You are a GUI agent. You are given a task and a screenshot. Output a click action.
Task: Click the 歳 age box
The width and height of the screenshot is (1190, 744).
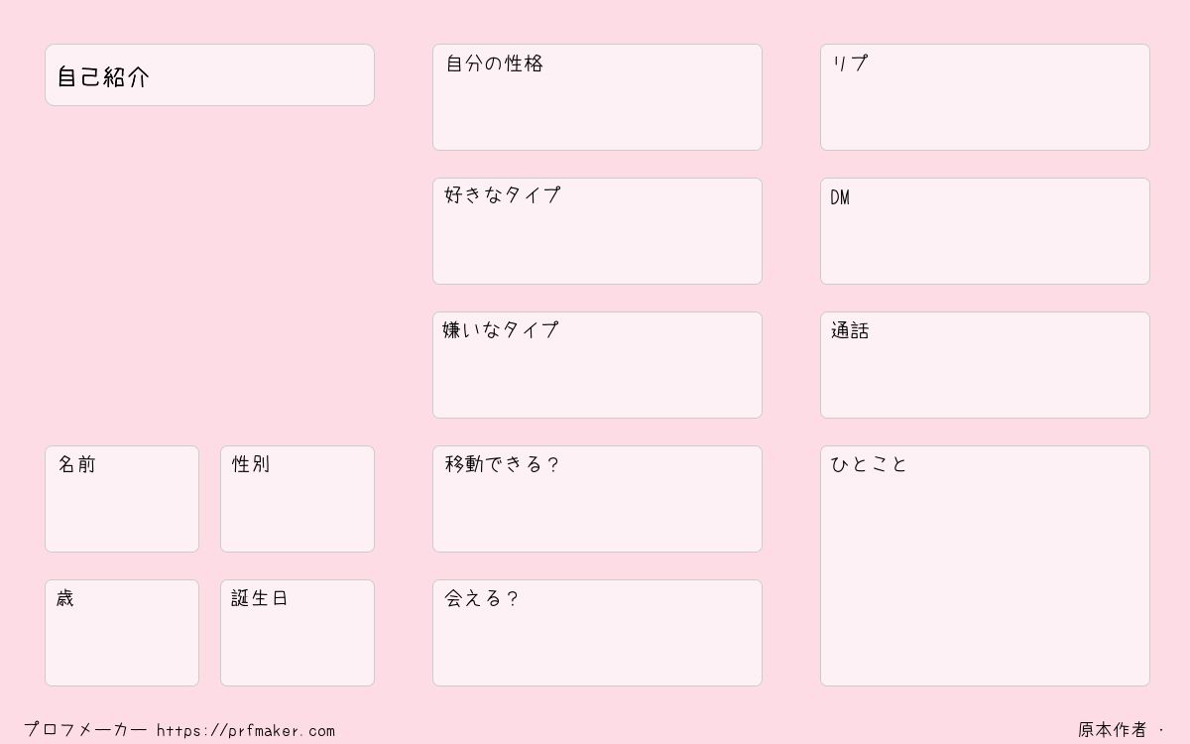pyautogui.click(x=122, y=633)
